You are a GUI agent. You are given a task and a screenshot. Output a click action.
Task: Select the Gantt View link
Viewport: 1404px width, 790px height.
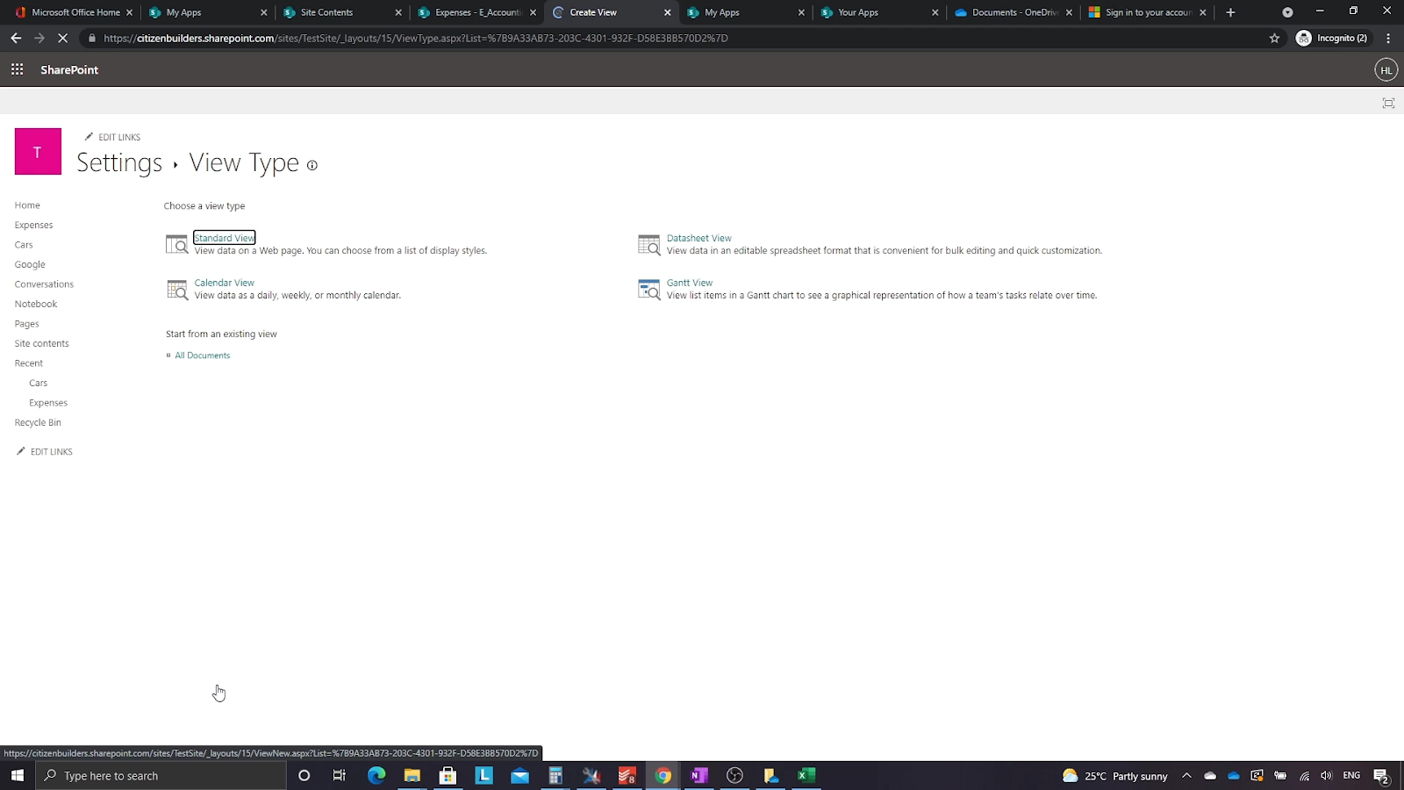[690, 283]
